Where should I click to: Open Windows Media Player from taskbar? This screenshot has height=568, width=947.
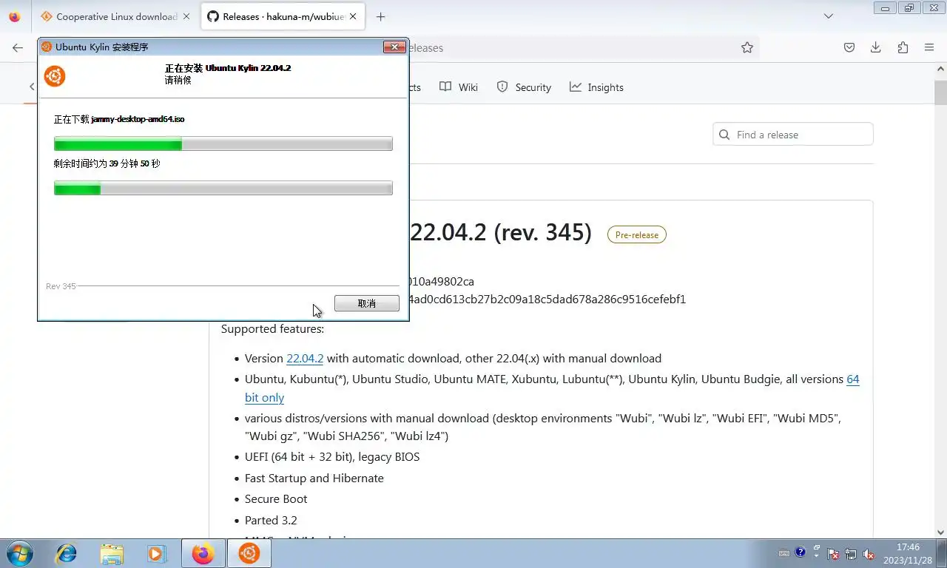(156, 553)
